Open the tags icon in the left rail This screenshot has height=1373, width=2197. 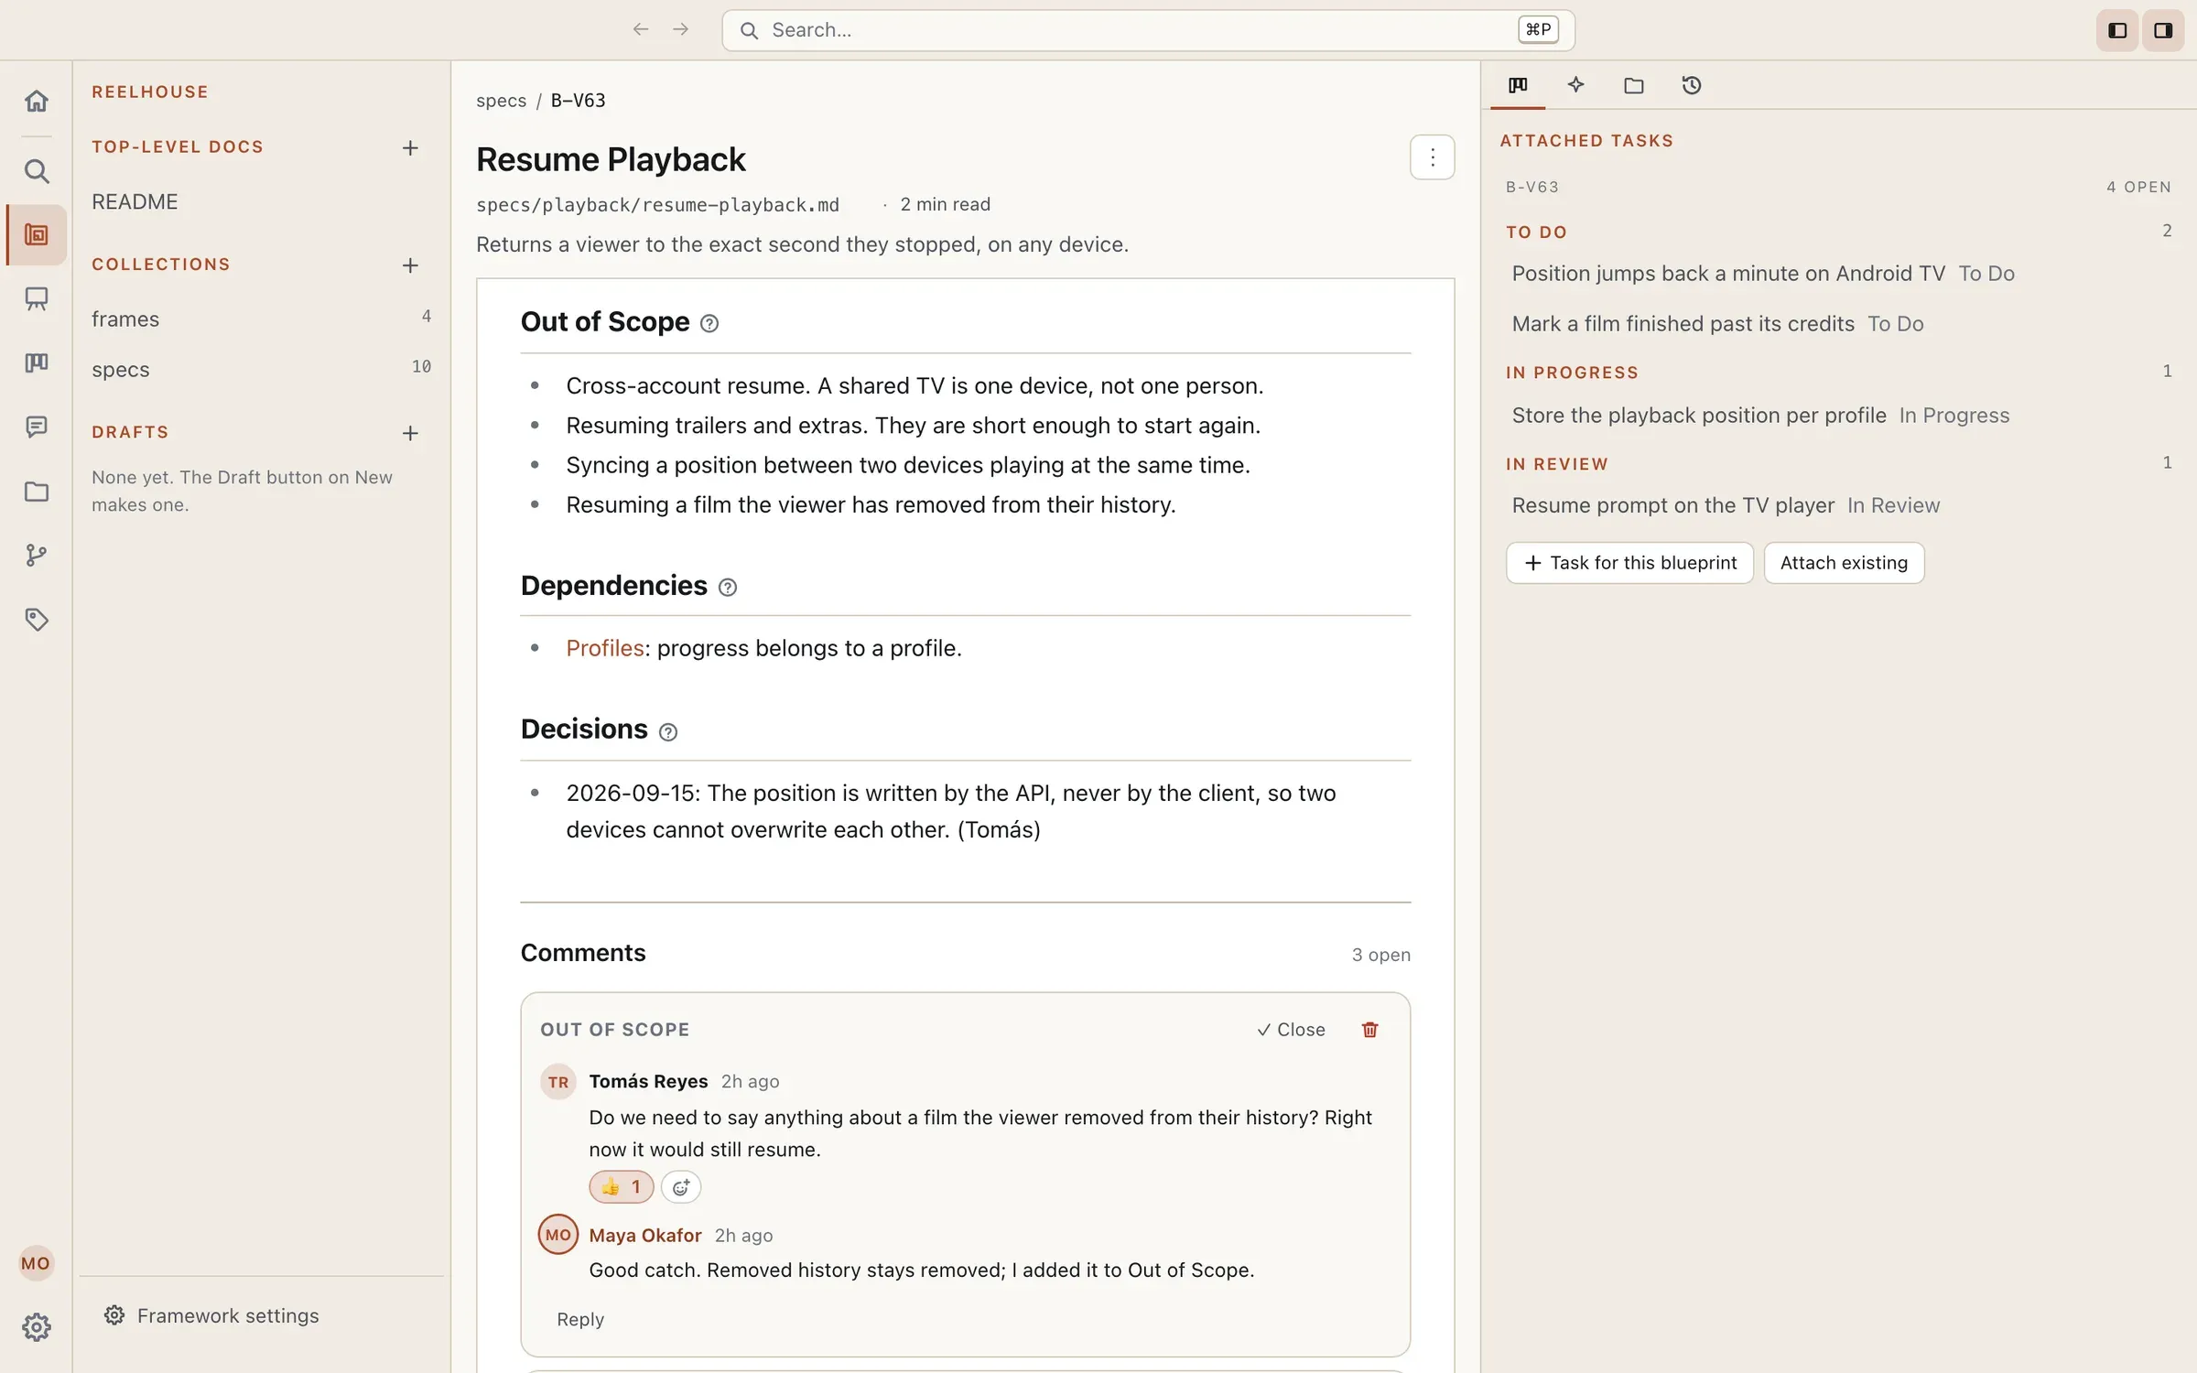point(37,620)
